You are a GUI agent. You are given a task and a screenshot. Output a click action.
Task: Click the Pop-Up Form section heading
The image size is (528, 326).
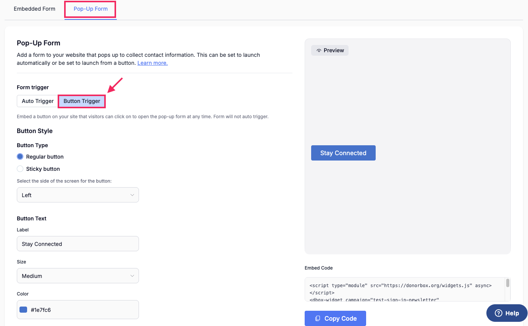pyautogui.click(x=39, y=43)
